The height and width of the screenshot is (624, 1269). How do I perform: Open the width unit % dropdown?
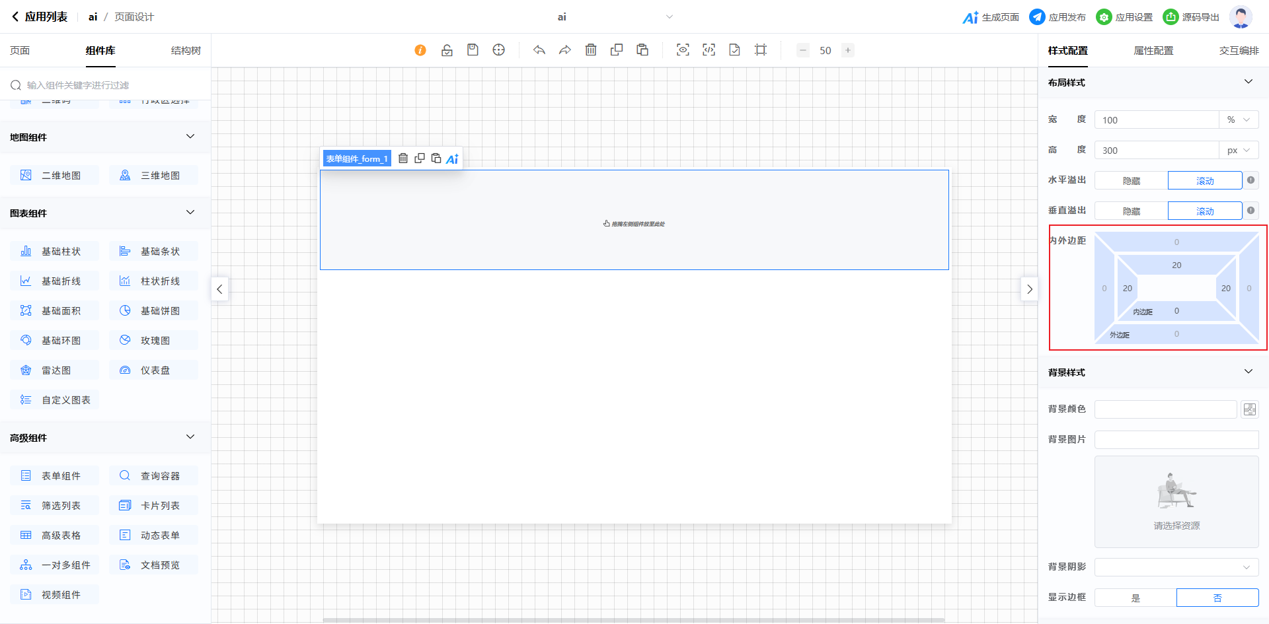[1238, 120]
